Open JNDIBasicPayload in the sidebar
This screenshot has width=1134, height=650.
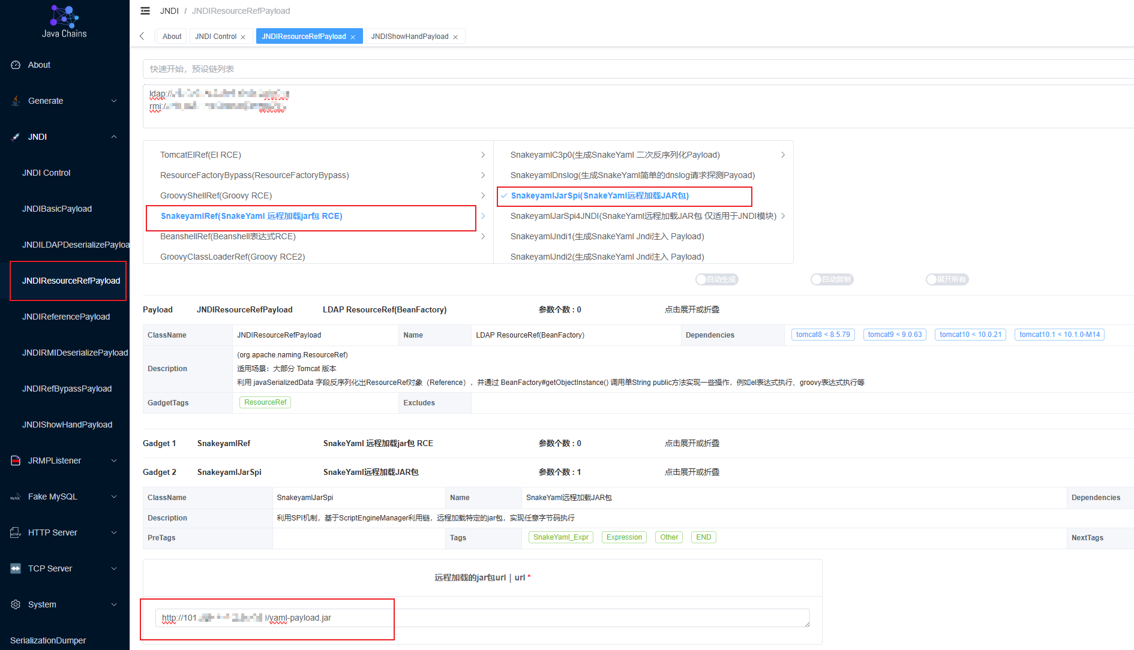57,209
